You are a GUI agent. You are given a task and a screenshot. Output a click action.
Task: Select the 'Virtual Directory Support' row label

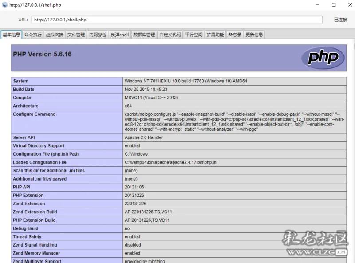[39, 146]
